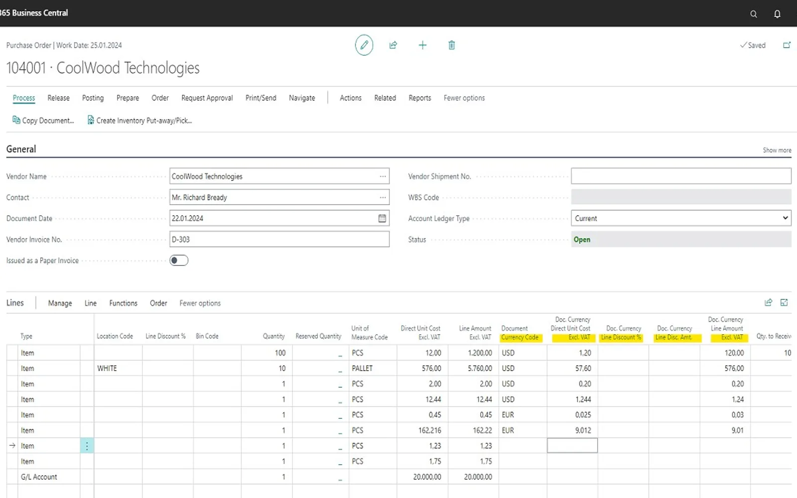The image size is (797, 498).
Task: Click the Document Currency Code column header
Action: click(x=520, y=333)
